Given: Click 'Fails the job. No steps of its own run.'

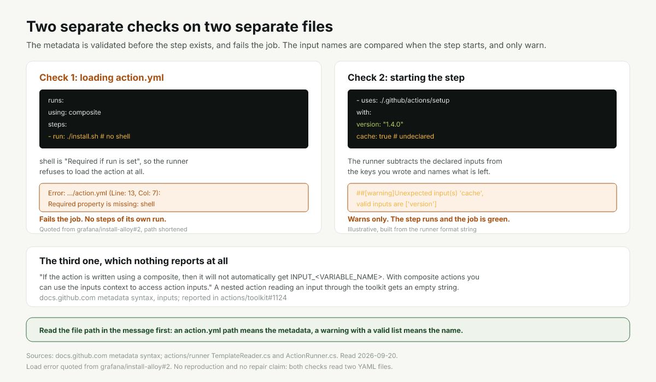Looking at the screenshot, I should [x=104, y=219].
